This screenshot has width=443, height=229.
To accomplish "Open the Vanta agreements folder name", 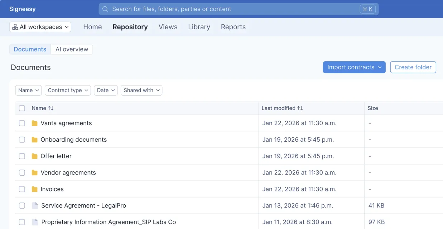I will point(66,123).
